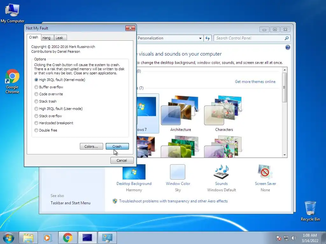Viewport: 326px width, 244px height.
Task: Select Hardcoded breakpoint option
Action: pyautogui.click(x=54, y=123)
